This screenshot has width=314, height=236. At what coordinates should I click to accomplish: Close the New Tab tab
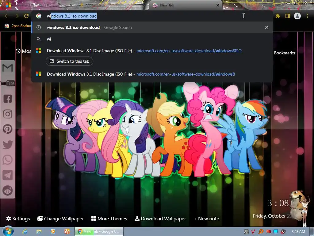click(218, 5)
